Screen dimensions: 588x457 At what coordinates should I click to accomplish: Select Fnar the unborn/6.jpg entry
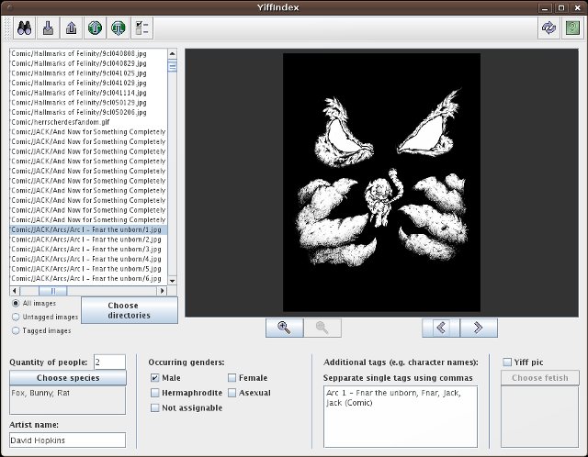[x=88, y=278]
